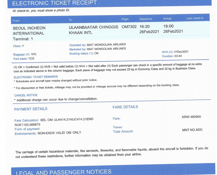The width and height of the screenshot is (217, 175).
Task: Click the Fare: label in Fare Details
Action: point(117,119)
